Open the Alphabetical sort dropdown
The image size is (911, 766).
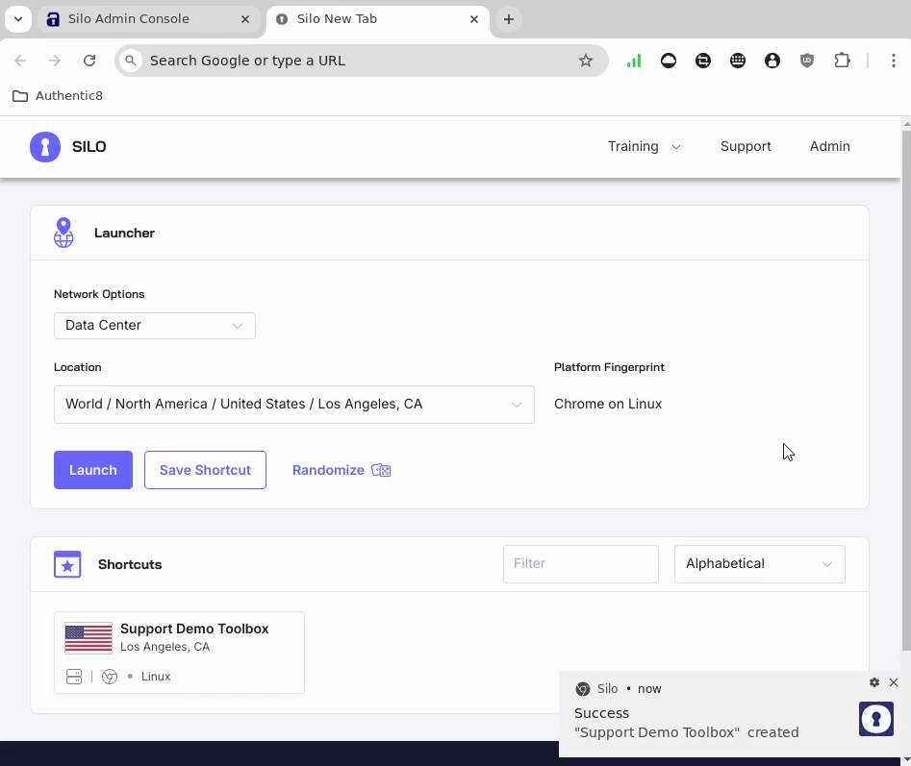click(759, 564)
